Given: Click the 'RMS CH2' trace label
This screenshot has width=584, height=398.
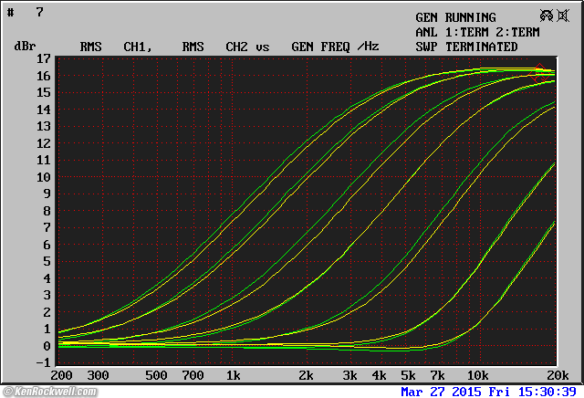Looking at the screenshot, I should pos(214,47).
